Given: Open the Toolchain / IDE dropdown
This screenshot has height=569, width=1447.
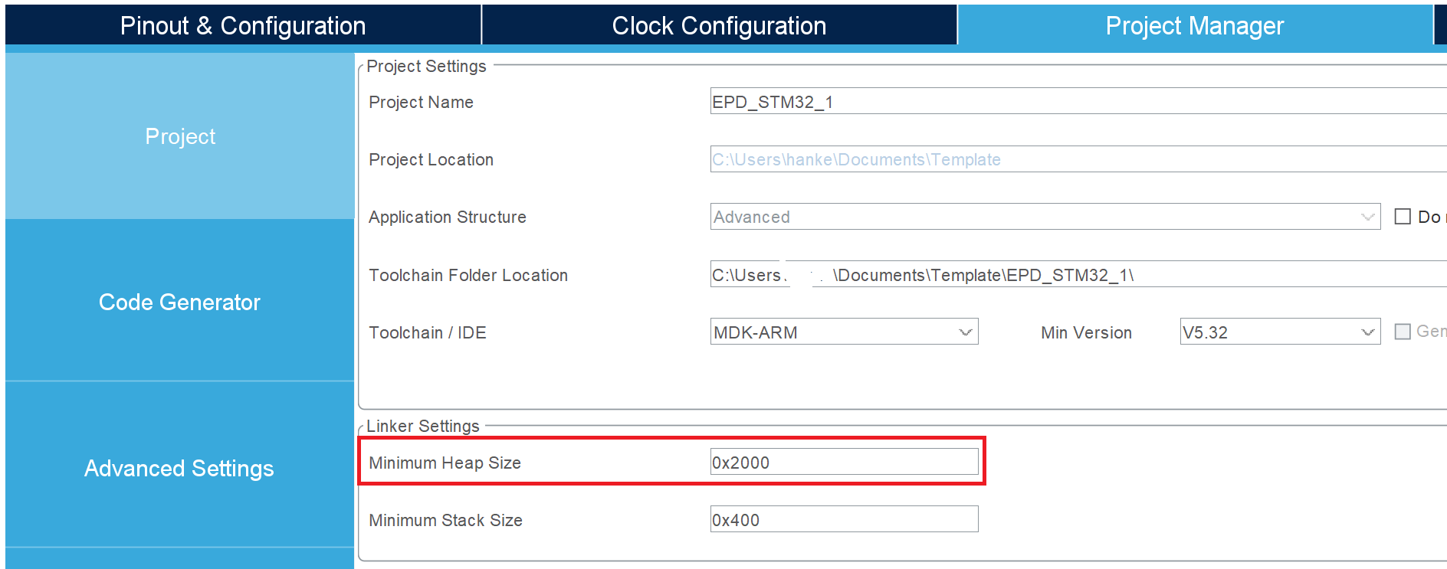Looking at the screenshot, I should click(x=844, y=332).
